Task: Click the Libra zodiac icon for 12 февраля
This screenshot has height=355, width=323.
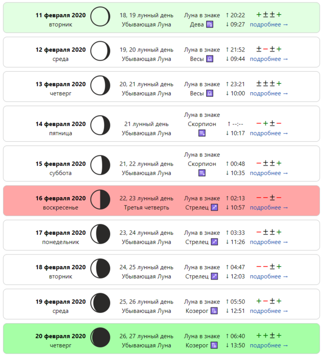Action: pos(210,59)
